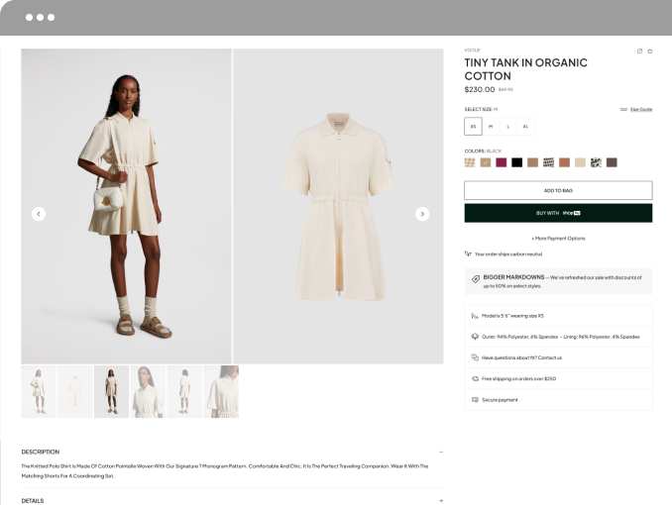Go to previous product image arrow
The image size is (672, 505).
(39, 214)
